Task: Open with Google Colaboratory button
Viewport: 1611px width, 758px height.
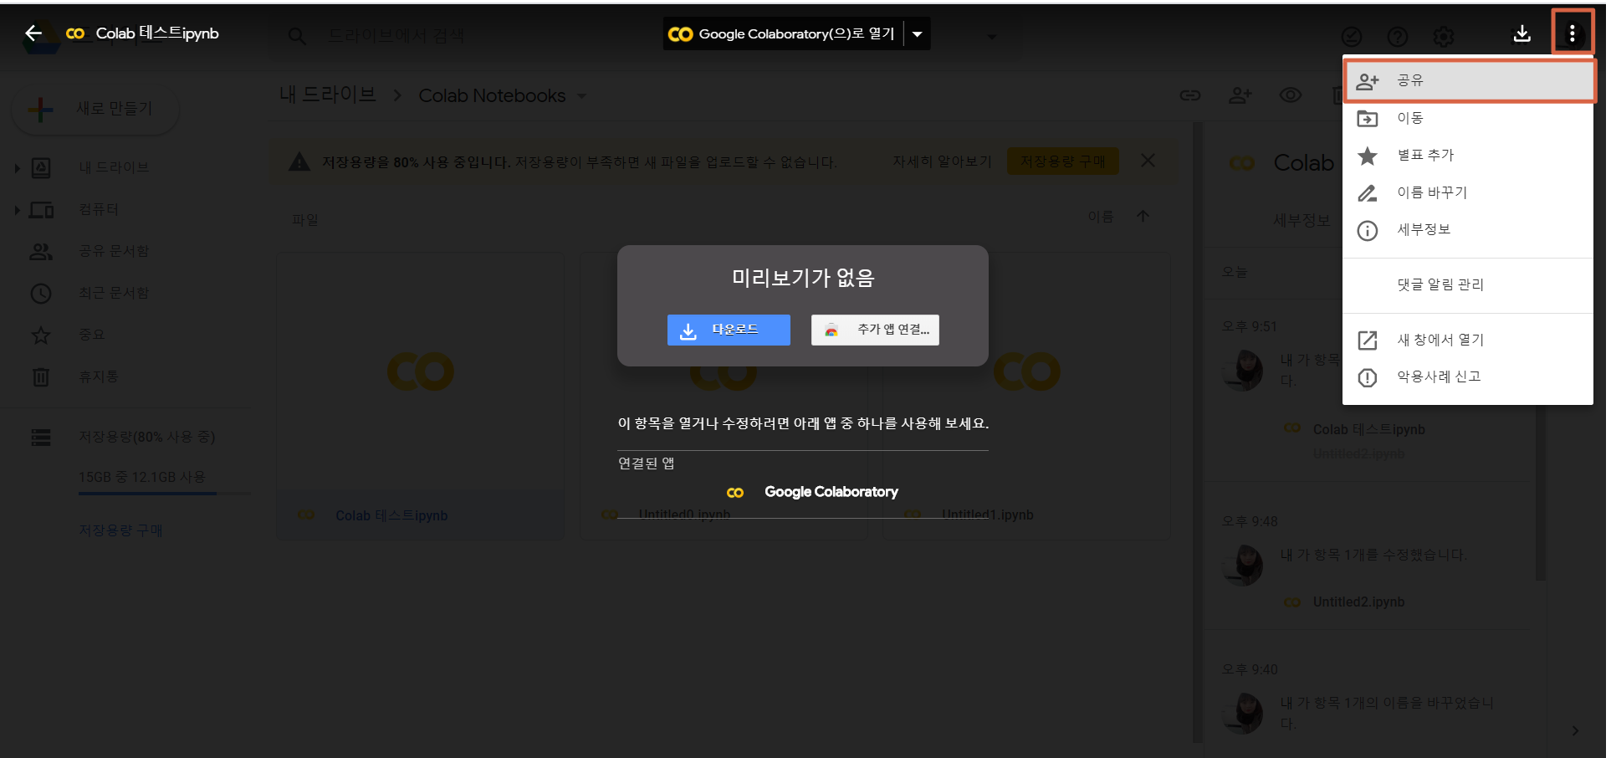Action: 783,34
